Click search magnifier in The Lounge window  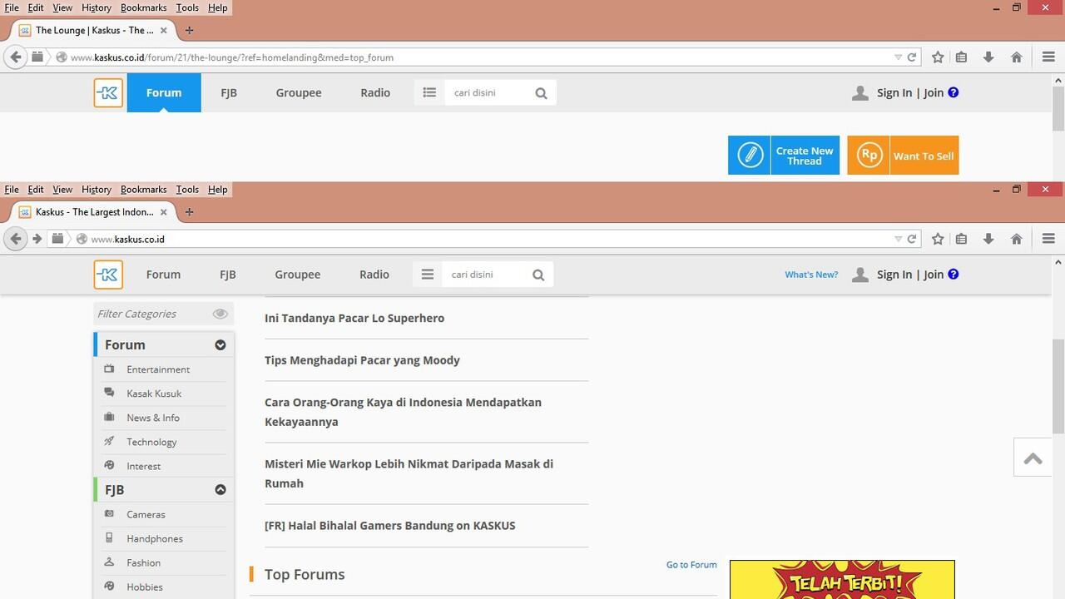(x=541, y=93)
